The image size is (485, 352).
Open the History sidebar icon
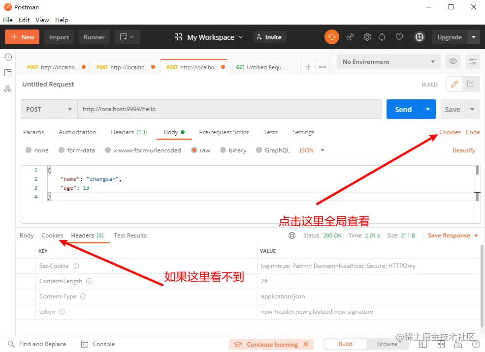click(x=8, y=57)
